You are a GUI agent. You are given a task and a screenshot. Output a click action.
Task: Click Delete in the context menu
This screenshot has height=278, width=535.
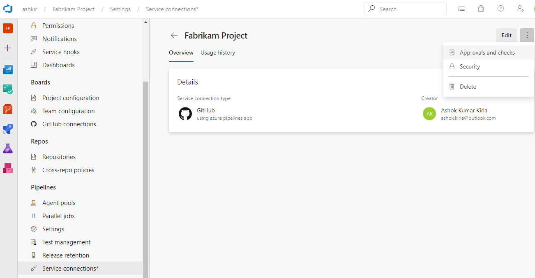[469, 87]
